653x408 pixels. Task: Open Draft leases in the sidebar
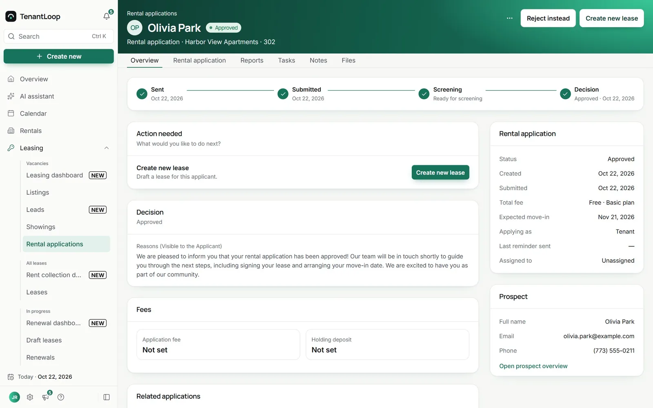click(x=67, y=340)
